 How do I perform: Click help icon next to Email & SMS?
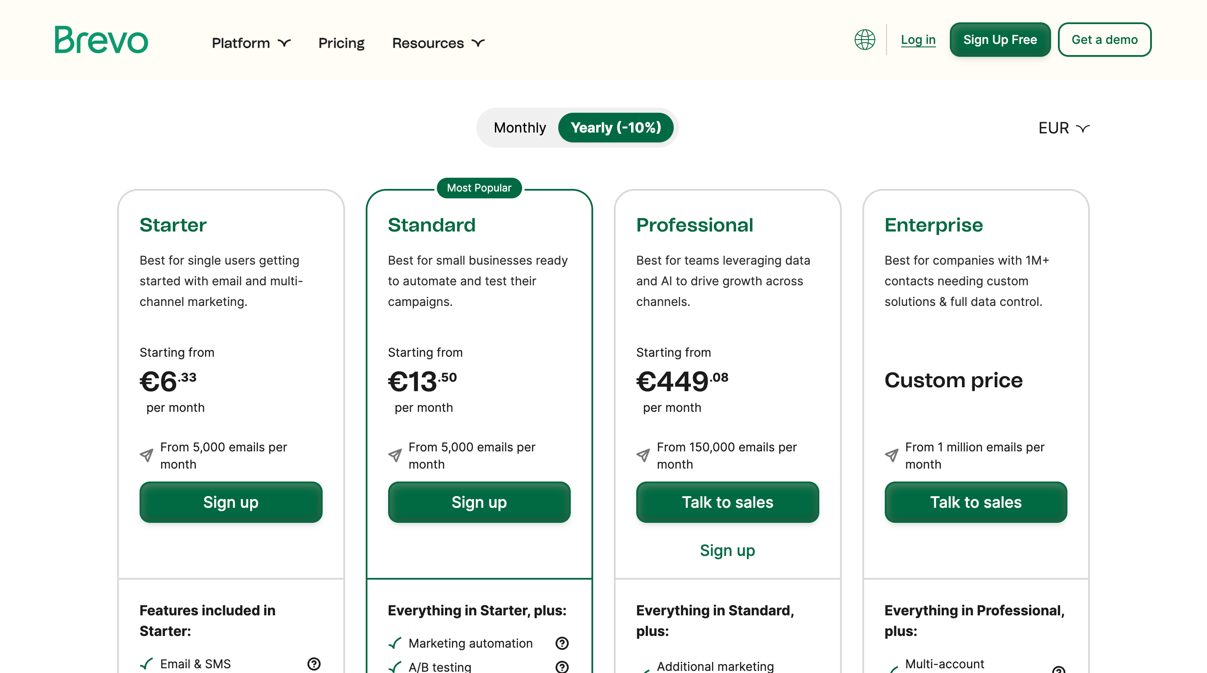point(314,663)
